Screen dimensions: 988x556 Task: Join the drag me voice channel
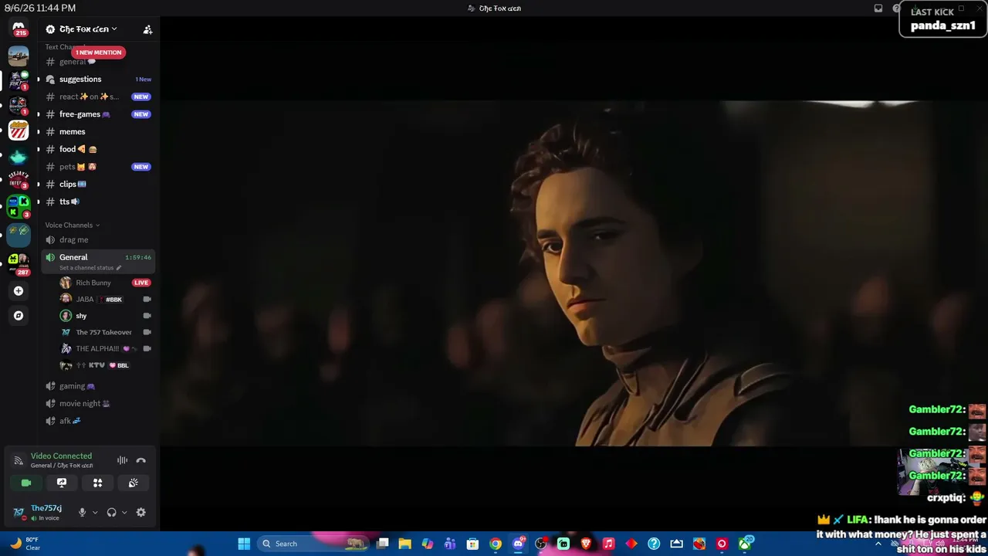[98, 239]
